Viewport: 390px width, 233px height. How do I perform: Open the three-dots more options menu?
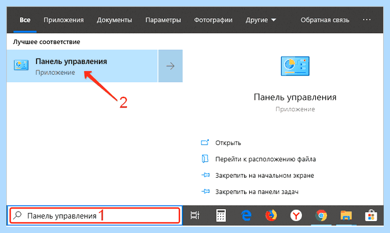pos(367,19)
